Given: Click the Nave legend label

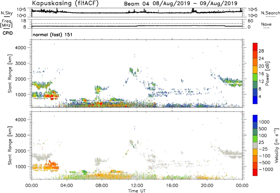Looking at the screenshot, I should click(x=266, y=24).
